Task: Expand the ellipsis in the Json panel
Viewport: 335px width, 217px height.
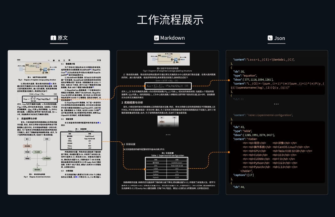Action: 276,104
